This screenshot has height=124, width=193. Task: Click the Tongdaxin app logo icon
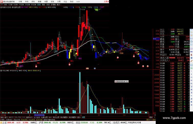click(x=2, y=2)
